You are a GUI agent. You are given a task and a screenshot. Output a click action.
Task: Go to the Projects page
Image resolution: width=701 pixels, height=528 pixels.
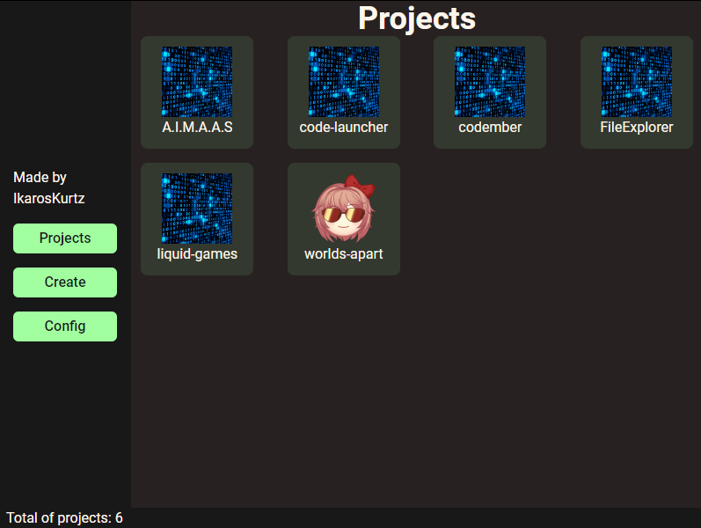pos(65,238)
